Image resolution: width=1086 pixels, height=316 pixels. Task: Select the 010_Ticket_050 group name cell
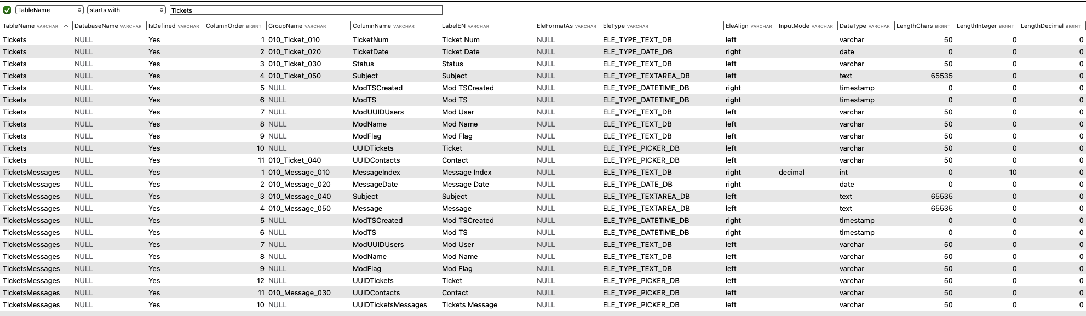(x=295, y=76)
